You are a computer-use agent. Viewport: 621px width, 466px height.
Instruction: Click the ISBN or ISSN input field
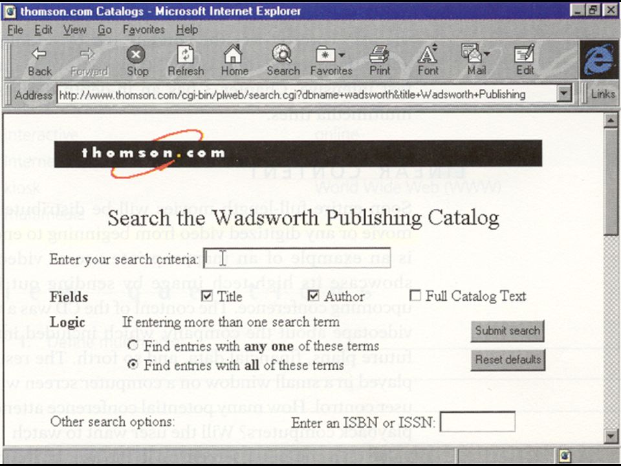pos(477,421)
